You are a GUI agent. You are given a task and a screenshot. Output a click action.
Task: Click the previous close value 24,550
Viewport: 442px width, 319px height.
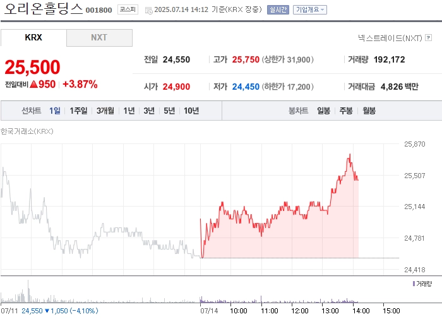point(176,59)
